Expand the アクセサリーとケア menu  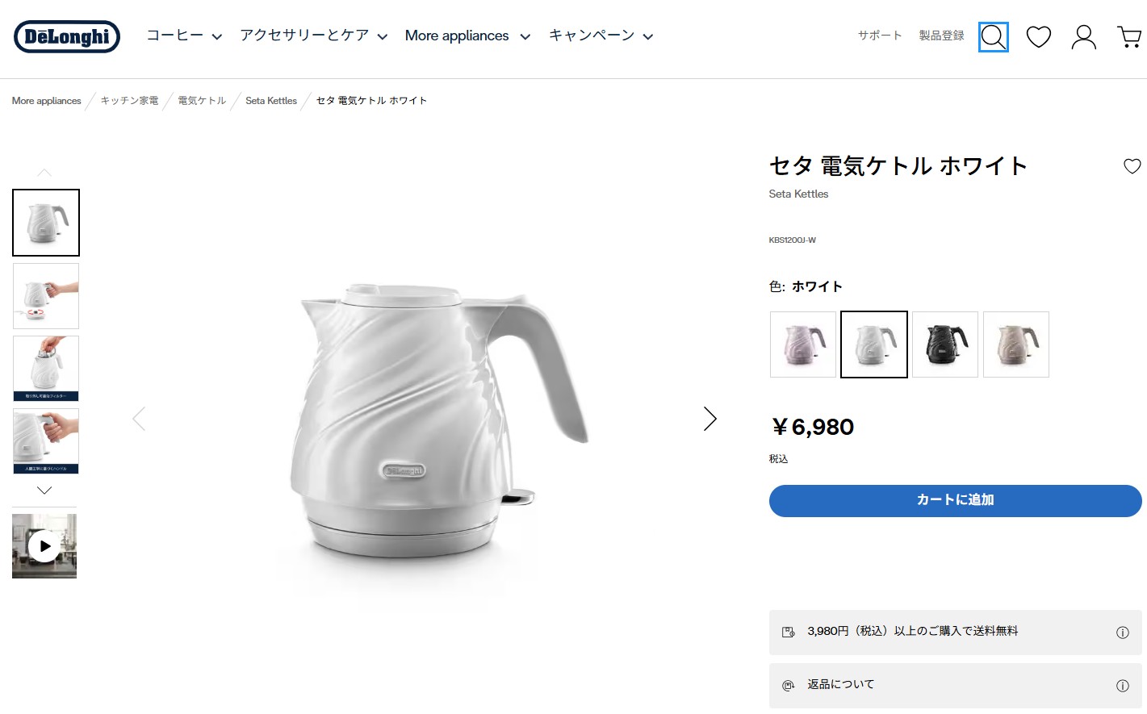[x=313, y=35]
